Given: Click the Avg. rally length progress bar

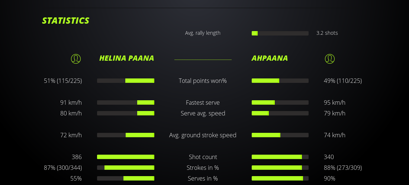Looking at the screenshot, I should click(x=280, y=33).
